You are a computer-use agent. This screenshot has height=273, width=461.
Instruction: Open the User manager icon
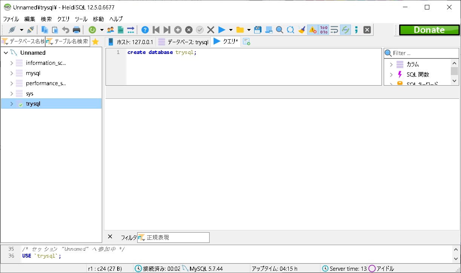[110, 30]
